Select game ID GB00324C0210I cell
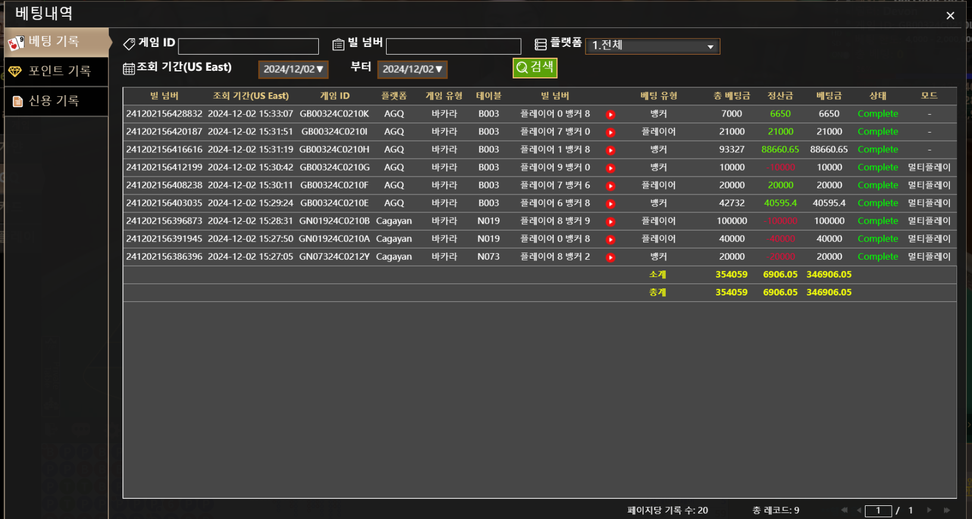Screen dimensions: 972x519 (x=334, y=131)
